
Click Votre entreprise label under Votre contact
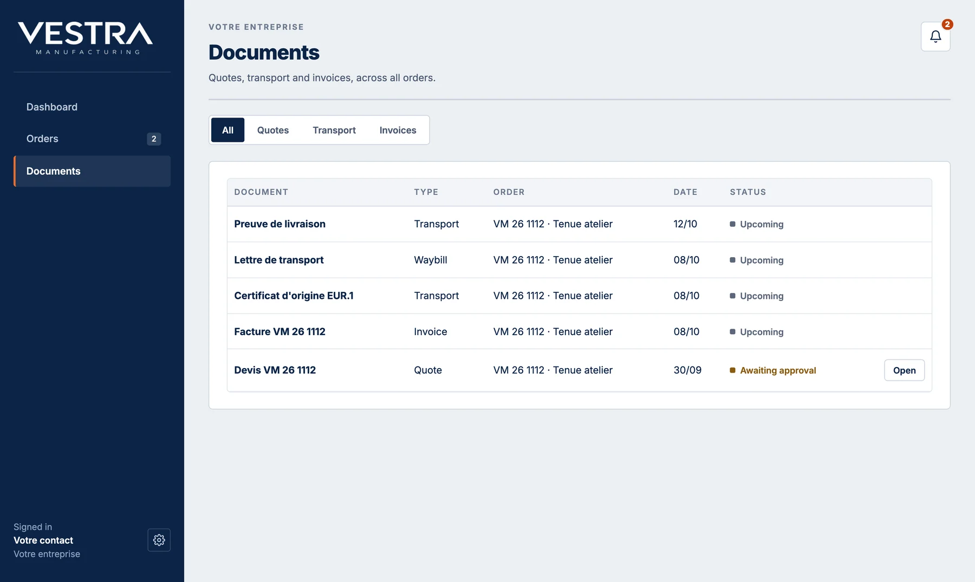[47, 554]
